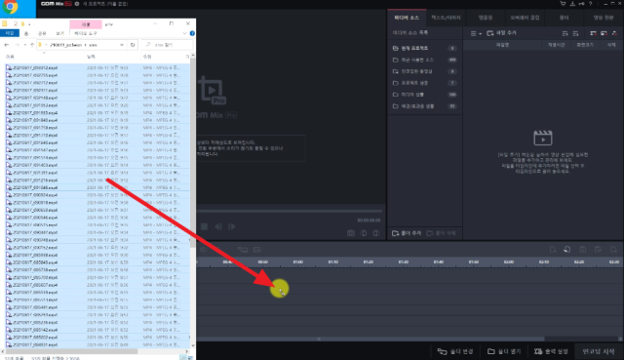Click the timeline horizontal scrollbar
The width and height of the screenshot is (624, 360).
click(x=370, y=339)
